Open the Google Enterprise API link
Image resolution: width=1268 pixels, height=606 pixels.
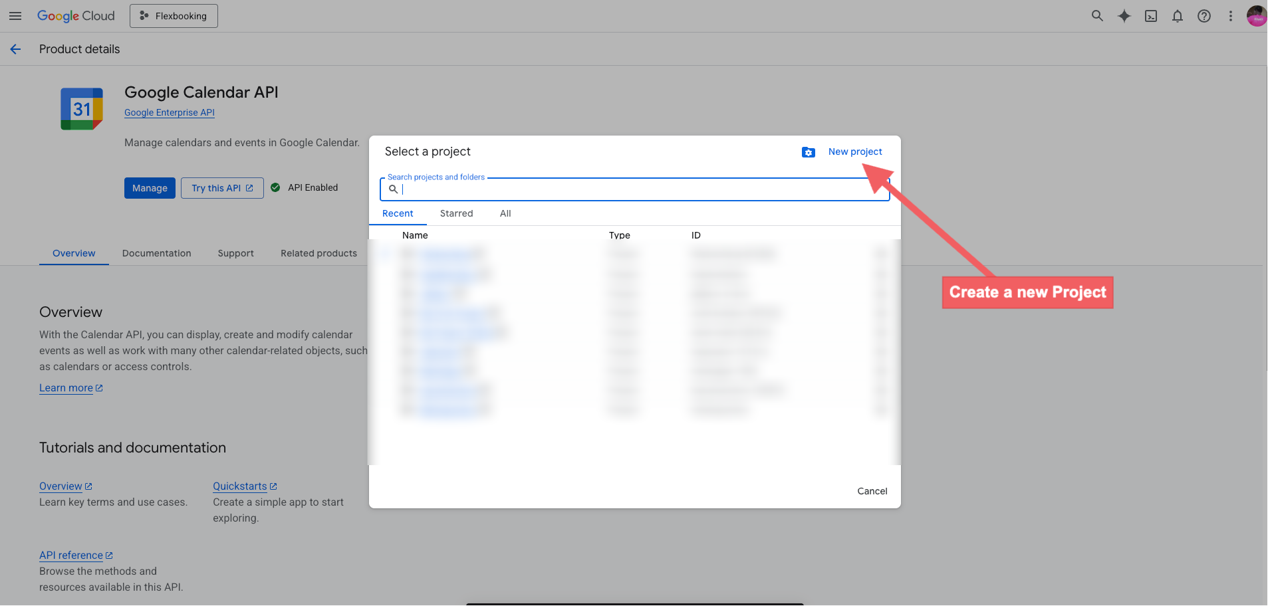coord(170,112)
